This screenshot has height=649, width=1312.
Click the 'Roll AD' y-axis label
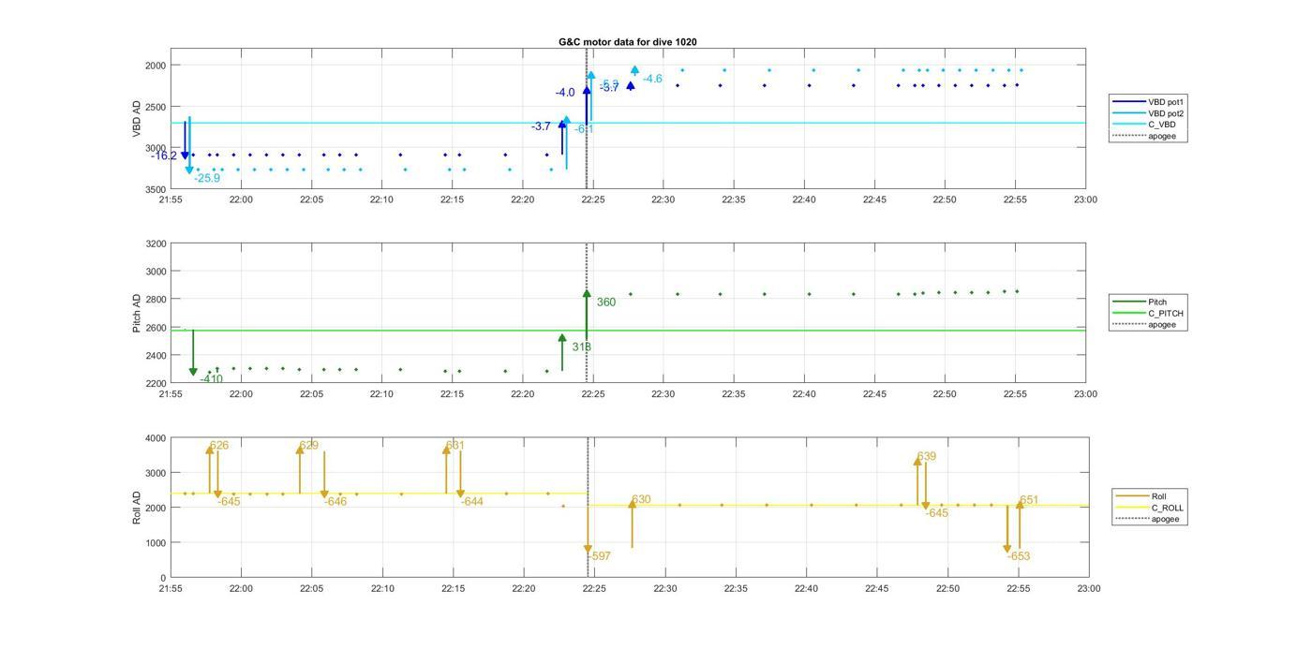click(x=137, y=507)
